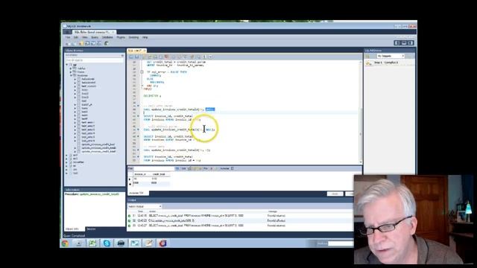Click the taskbar search input field

[x=341, y=243]
